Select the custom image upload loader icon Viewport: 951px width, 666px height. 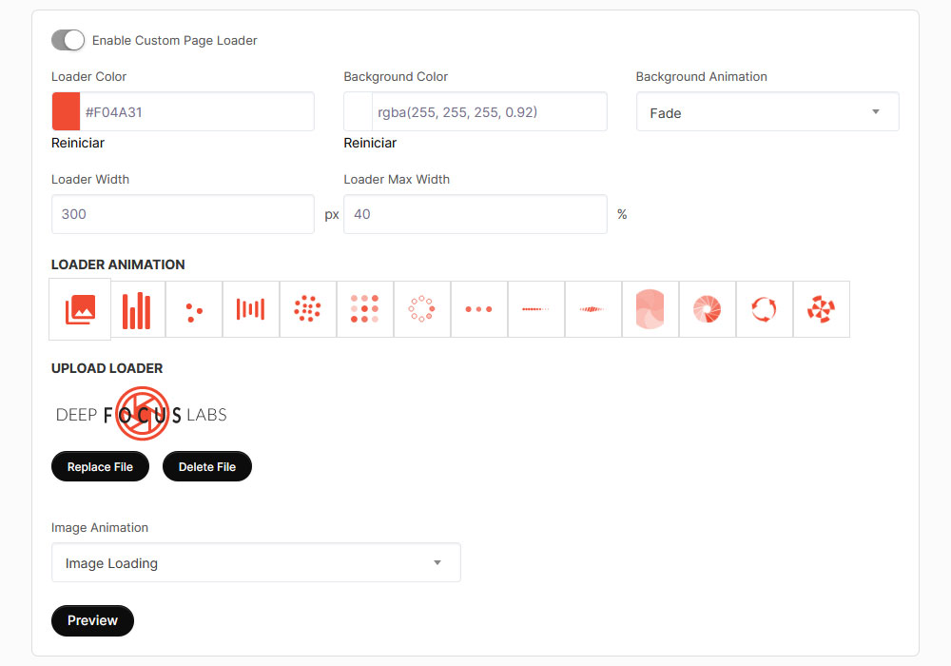click(80, 309)
